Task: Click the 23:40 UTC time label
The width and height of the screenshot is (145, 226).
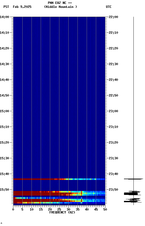Action: 113,174
